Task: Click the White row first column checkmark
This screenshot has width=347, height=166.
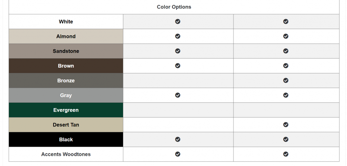Action: click(178, 21)
